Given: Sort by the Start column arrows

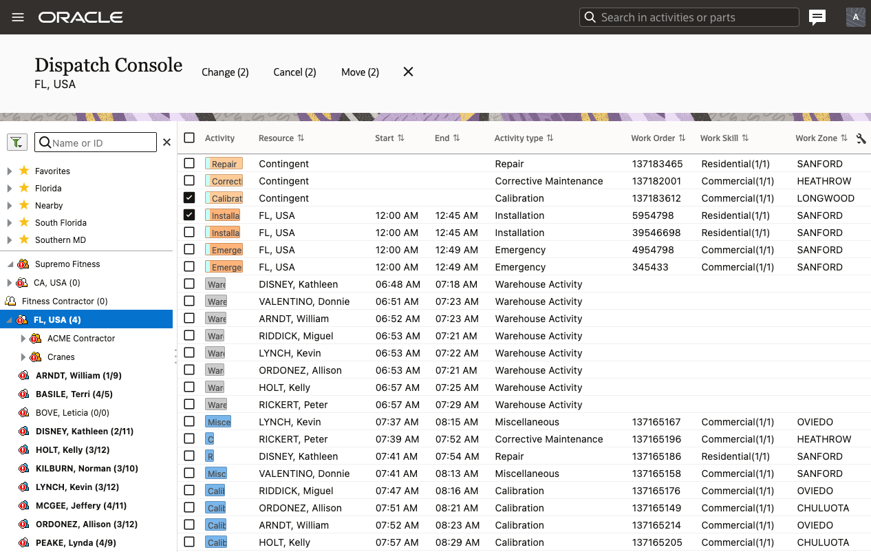Looking at the screenshot, I should pyautogui.click(x=400, y=138).
